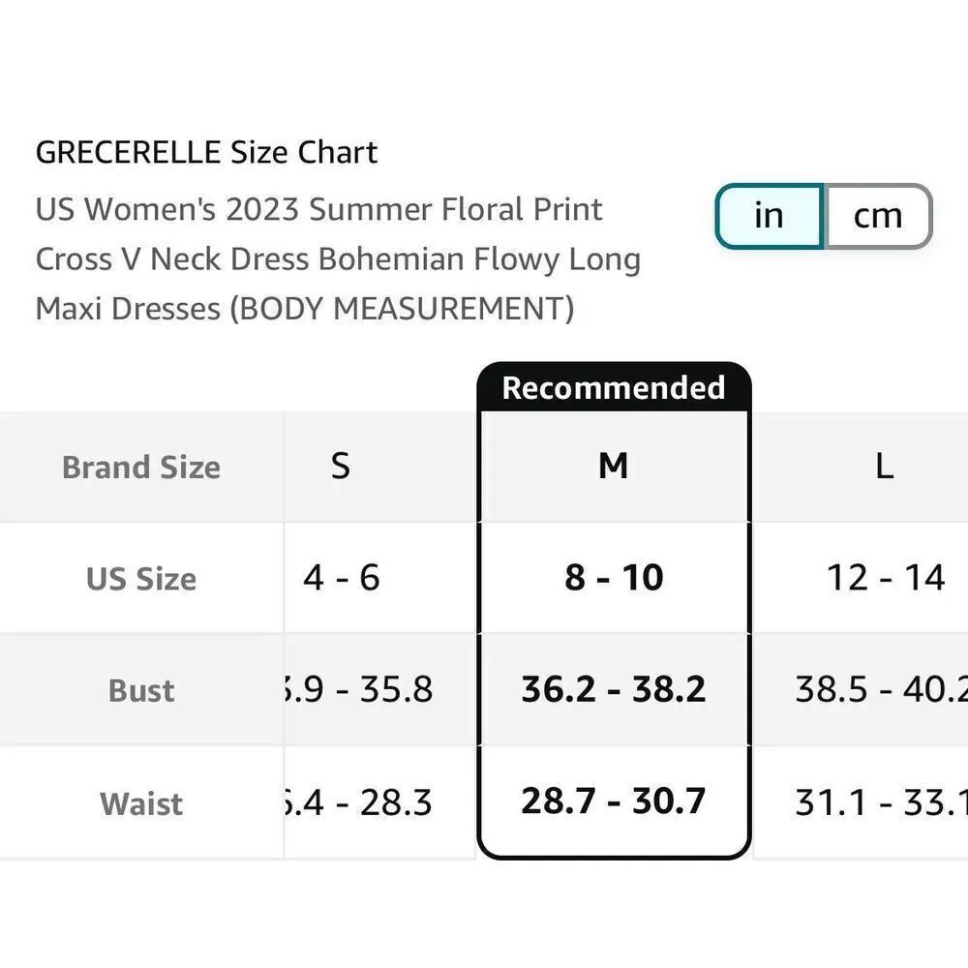Click the GRECERELLE Size Chart title
This screenshot has width=968, height=968.
point(206,152)
